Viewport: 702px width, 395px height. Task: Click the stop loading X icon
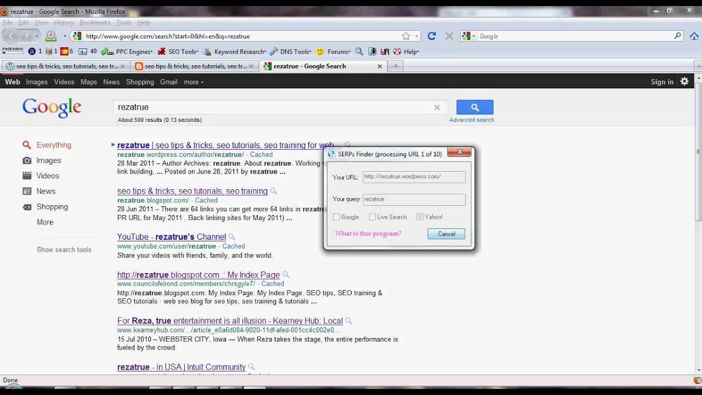coord(449,36)
